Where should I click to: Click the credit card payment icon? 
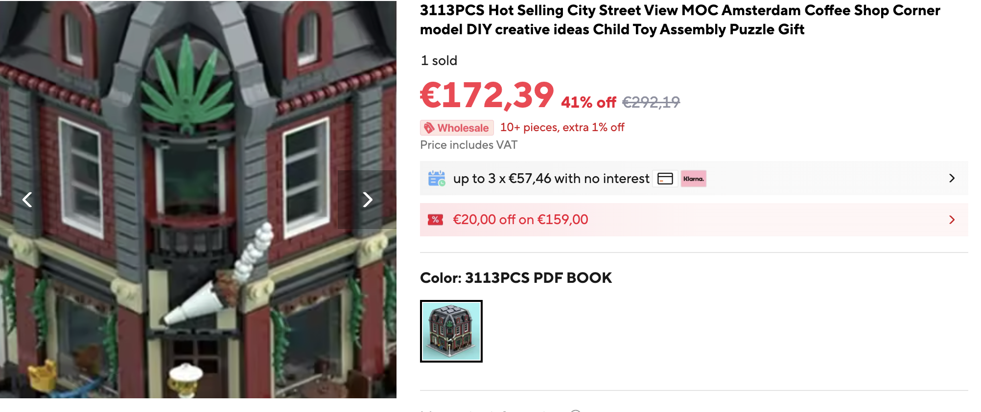665,179
